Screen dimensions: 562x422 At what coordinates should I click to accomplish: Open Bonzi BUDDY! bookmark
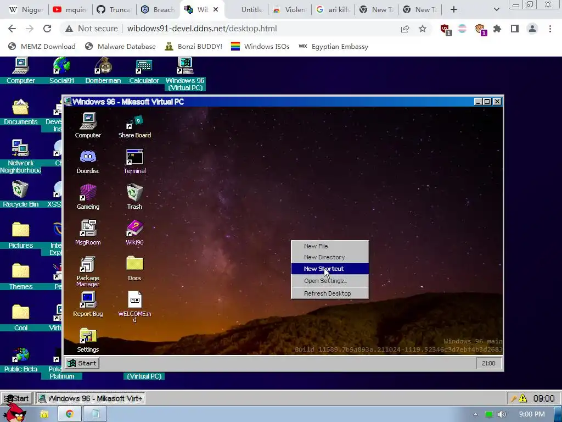(194, 47)
